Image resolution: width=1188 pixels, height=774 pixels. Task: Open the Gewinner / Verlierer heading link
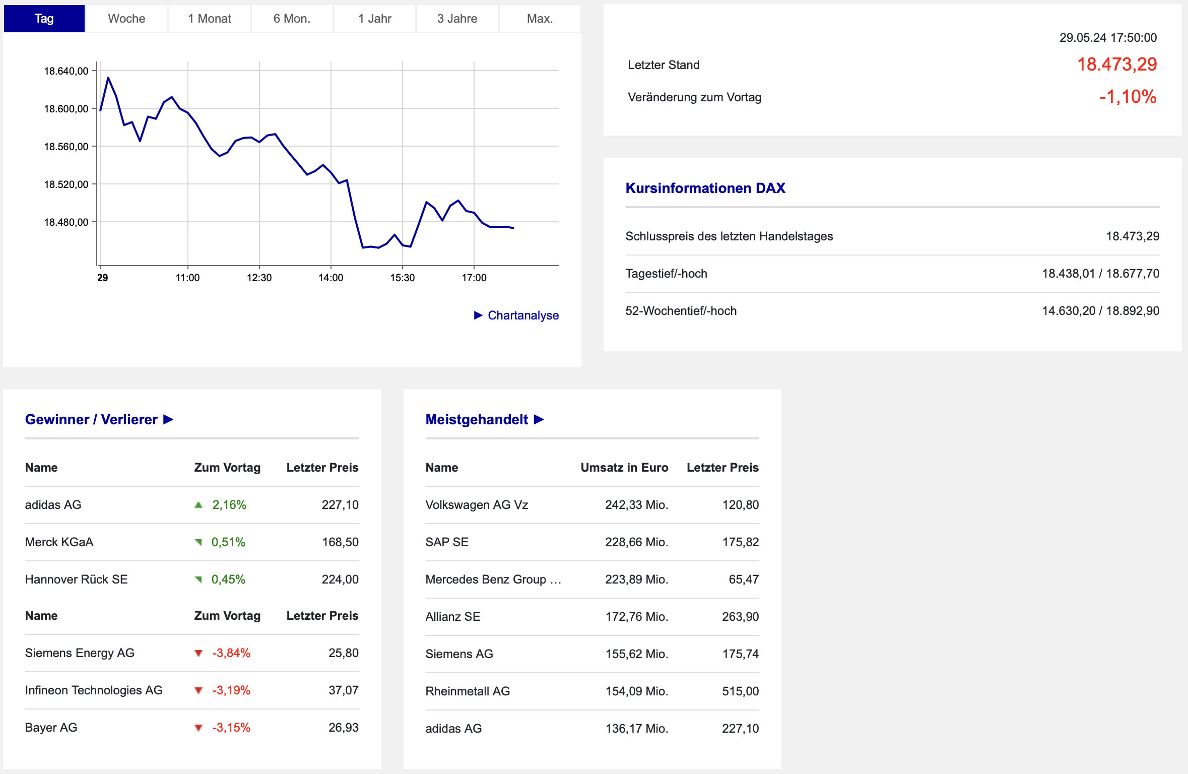point(91,419)
